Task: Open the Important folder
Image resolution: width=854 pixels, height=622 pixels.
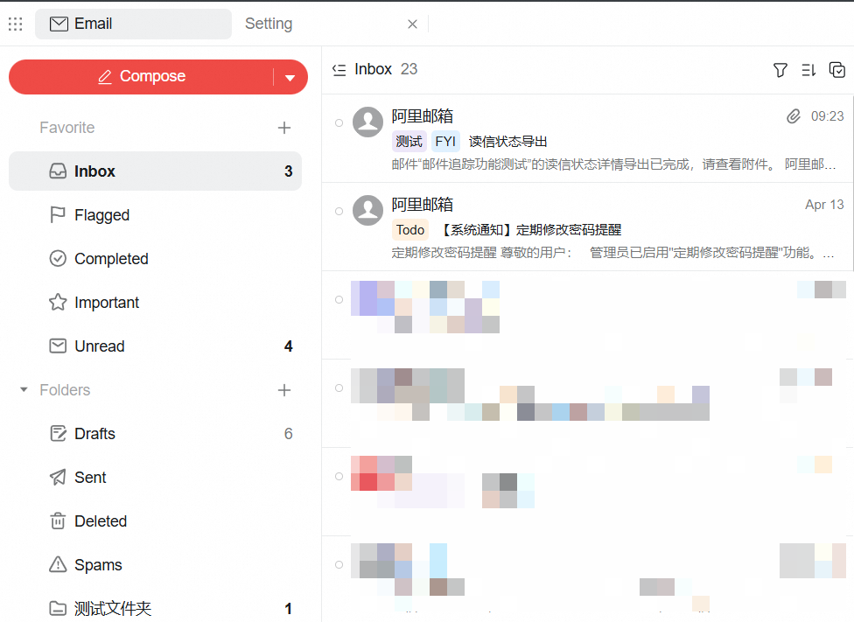Action: (155, 303)
